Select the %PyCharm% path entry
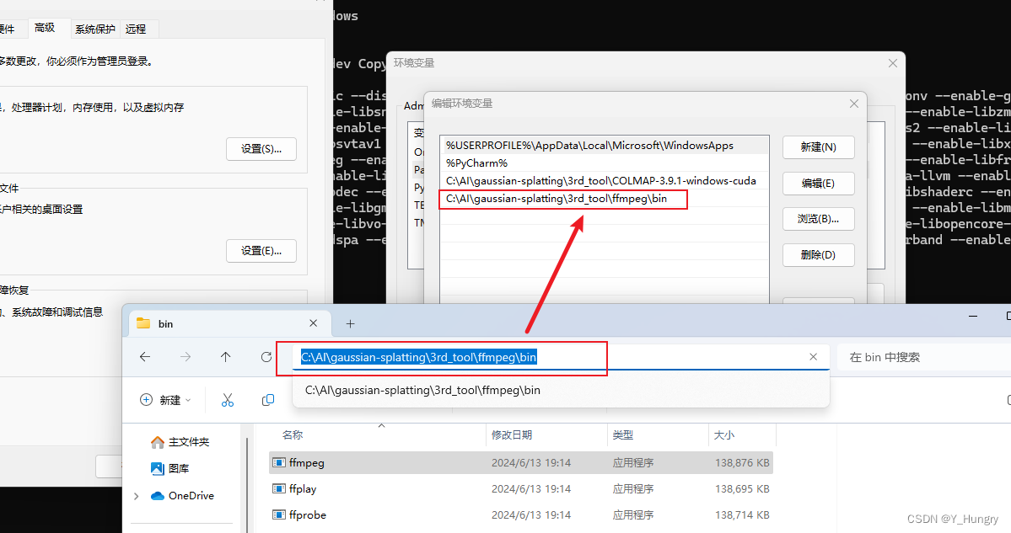1011x533 pixels. (x=604, y=163)
